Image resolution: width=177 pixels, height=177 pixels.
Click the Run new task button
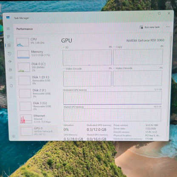point(150,27)
